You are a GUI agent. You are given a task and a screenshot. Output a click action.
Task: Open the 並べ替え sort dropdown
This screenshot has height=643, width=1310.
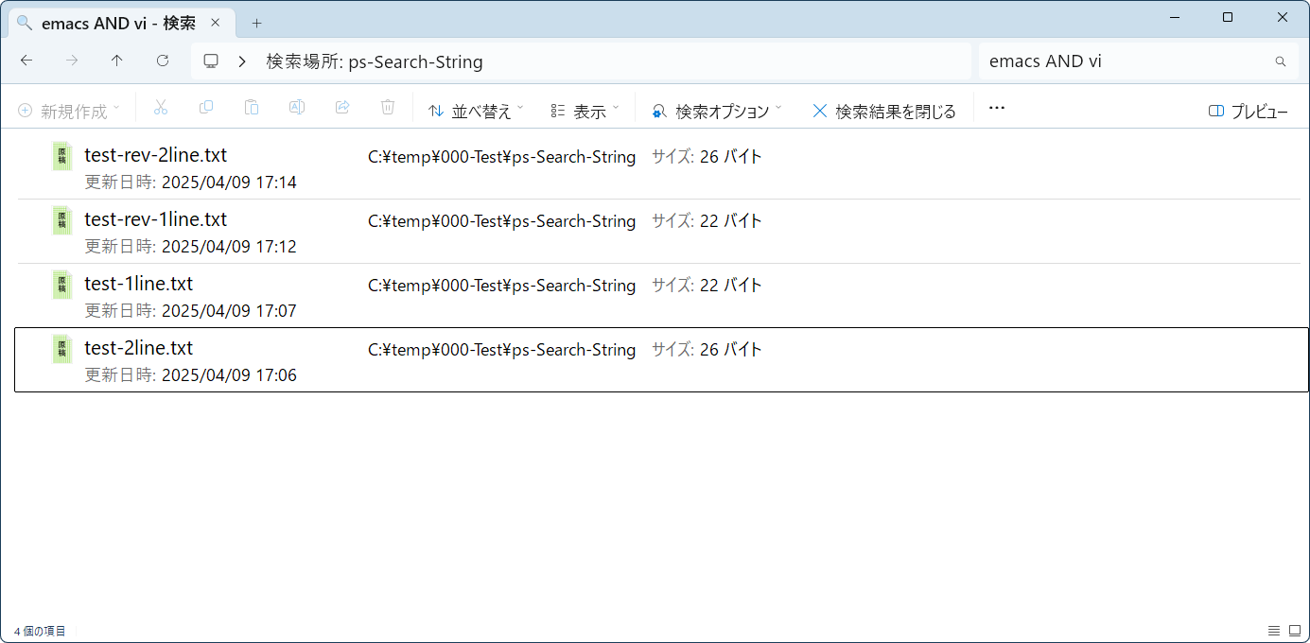(x=476, y=112)
